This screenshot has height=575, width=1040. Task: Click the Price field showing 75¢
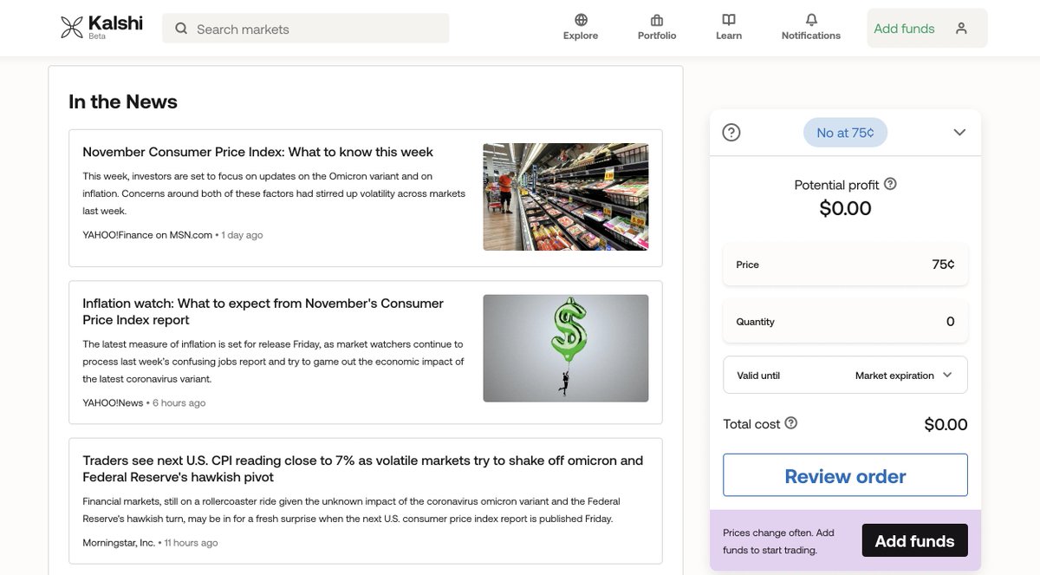(845, 265)
